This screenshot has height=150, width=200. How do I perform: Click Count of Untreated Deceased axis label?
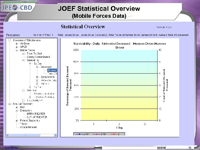[x=166, y=86]
